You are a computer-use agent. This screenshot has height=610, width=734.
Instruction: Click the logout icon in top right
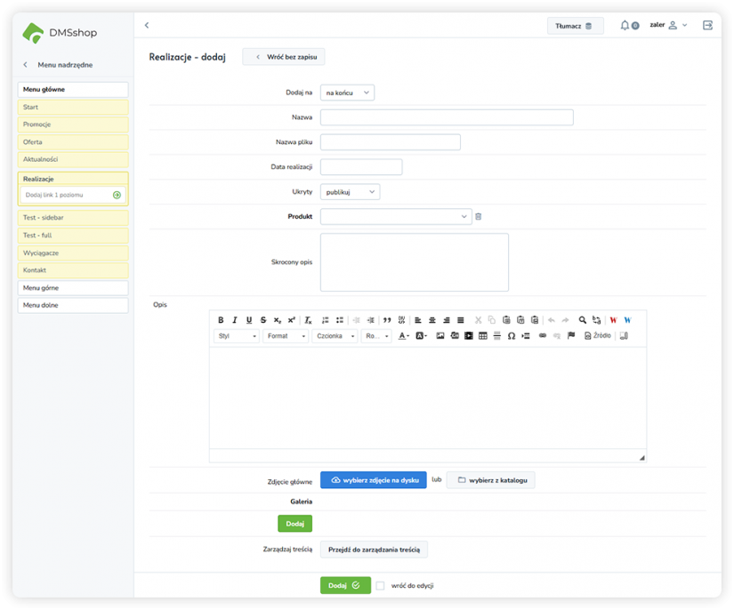[707, 26]
